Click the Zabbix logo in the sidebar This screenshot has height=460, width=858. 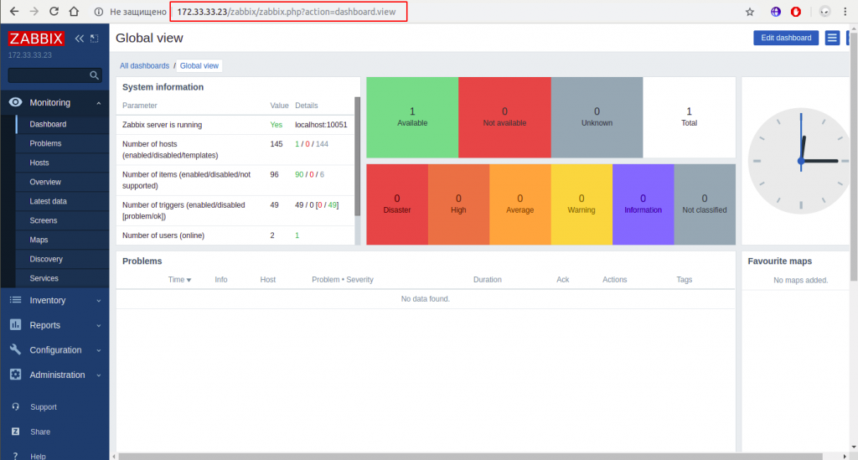(x=36, y=39)
